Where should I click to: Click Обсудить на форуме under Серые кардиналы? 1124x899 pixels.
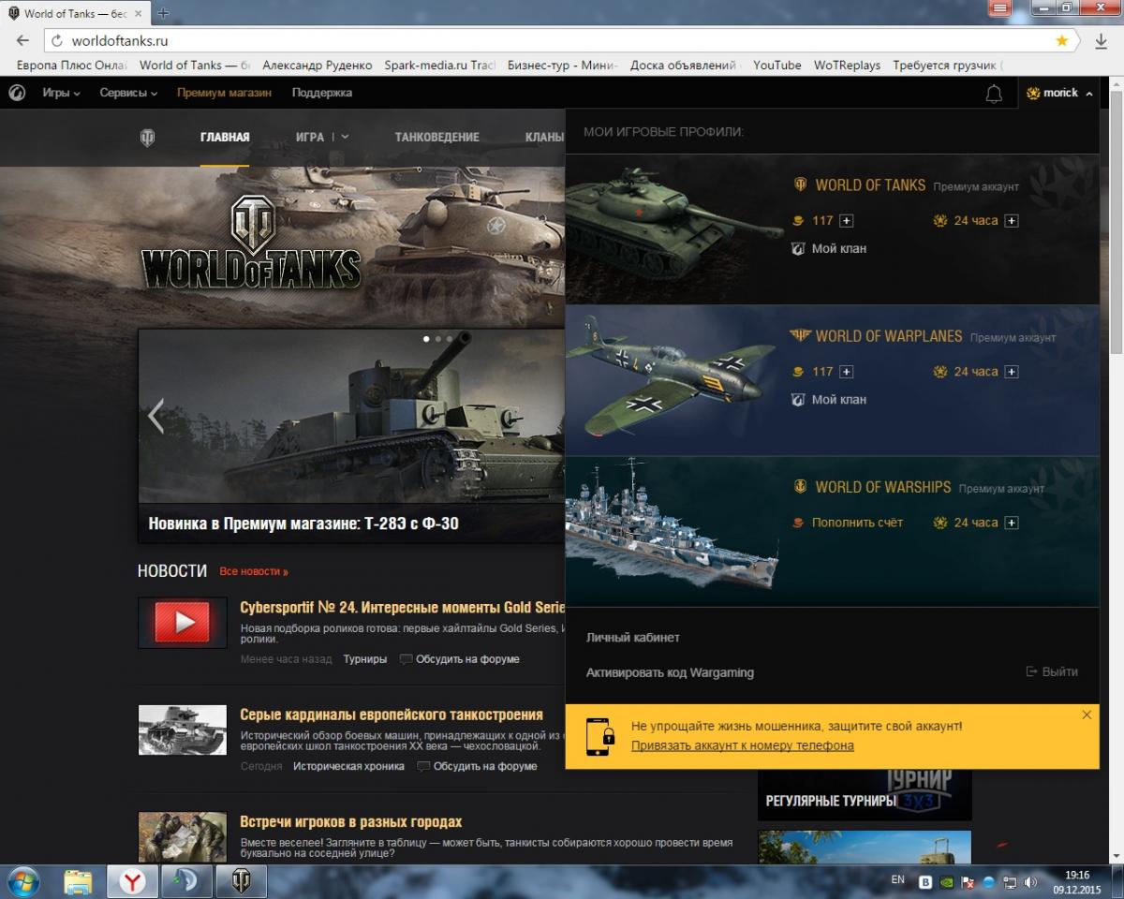pos(478,766)
